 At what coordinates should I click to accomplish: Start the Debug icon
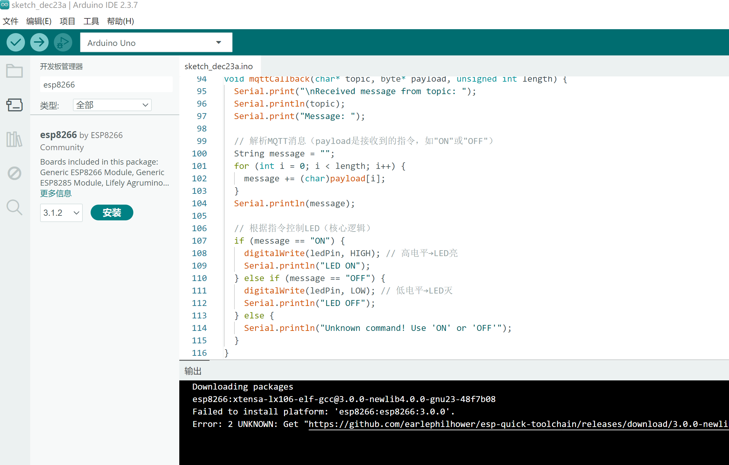pos(63,42)
